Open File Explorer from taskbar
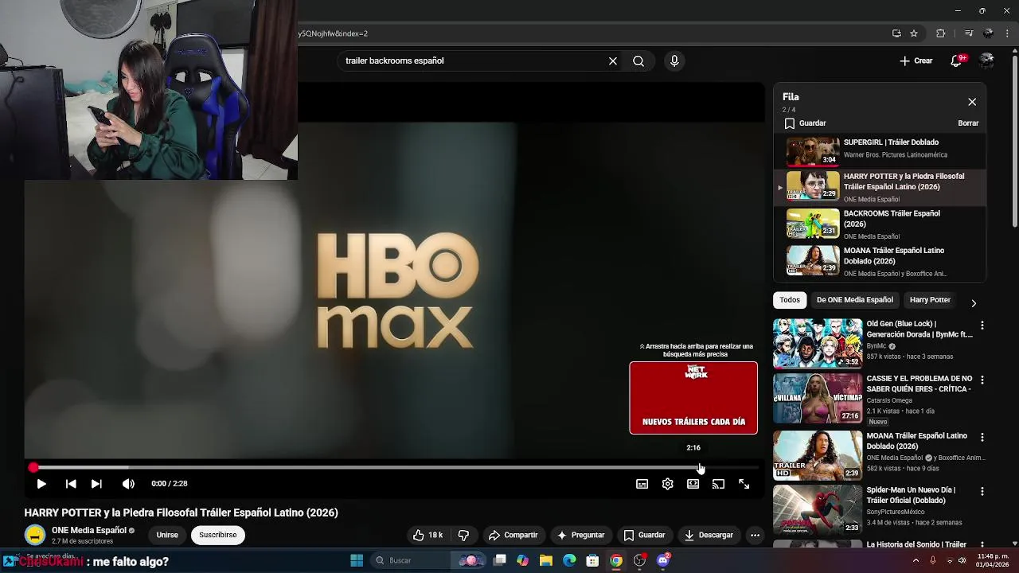This screenshot has width=1019, height=573. tap(546, 560)
